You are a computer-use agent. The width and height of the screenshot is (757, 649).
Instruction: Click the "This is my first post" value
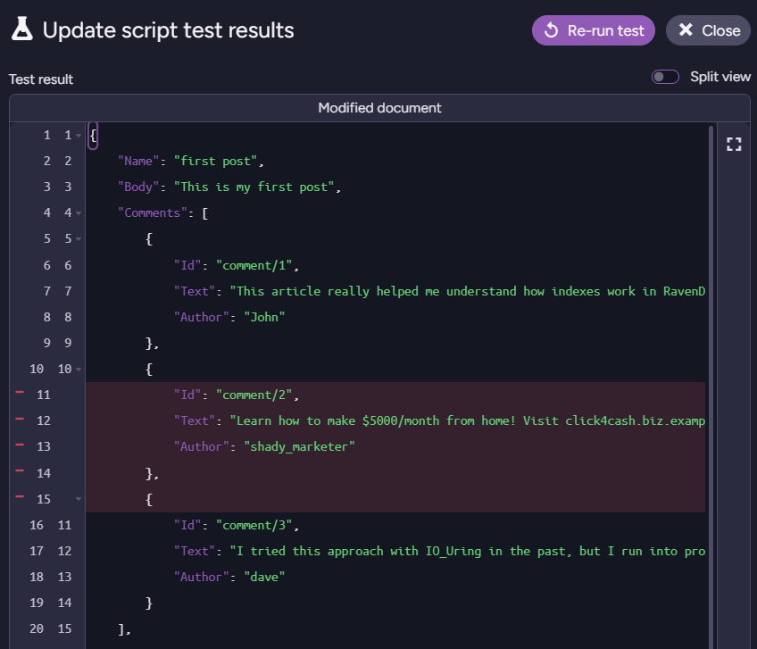coord(254,187)
